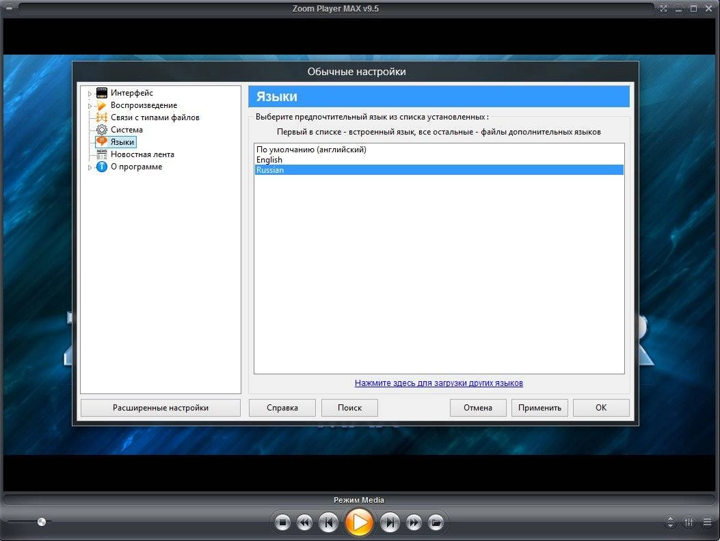Click the Справка button
Viewport: 720px width, 541px height.
coord(282,408)
